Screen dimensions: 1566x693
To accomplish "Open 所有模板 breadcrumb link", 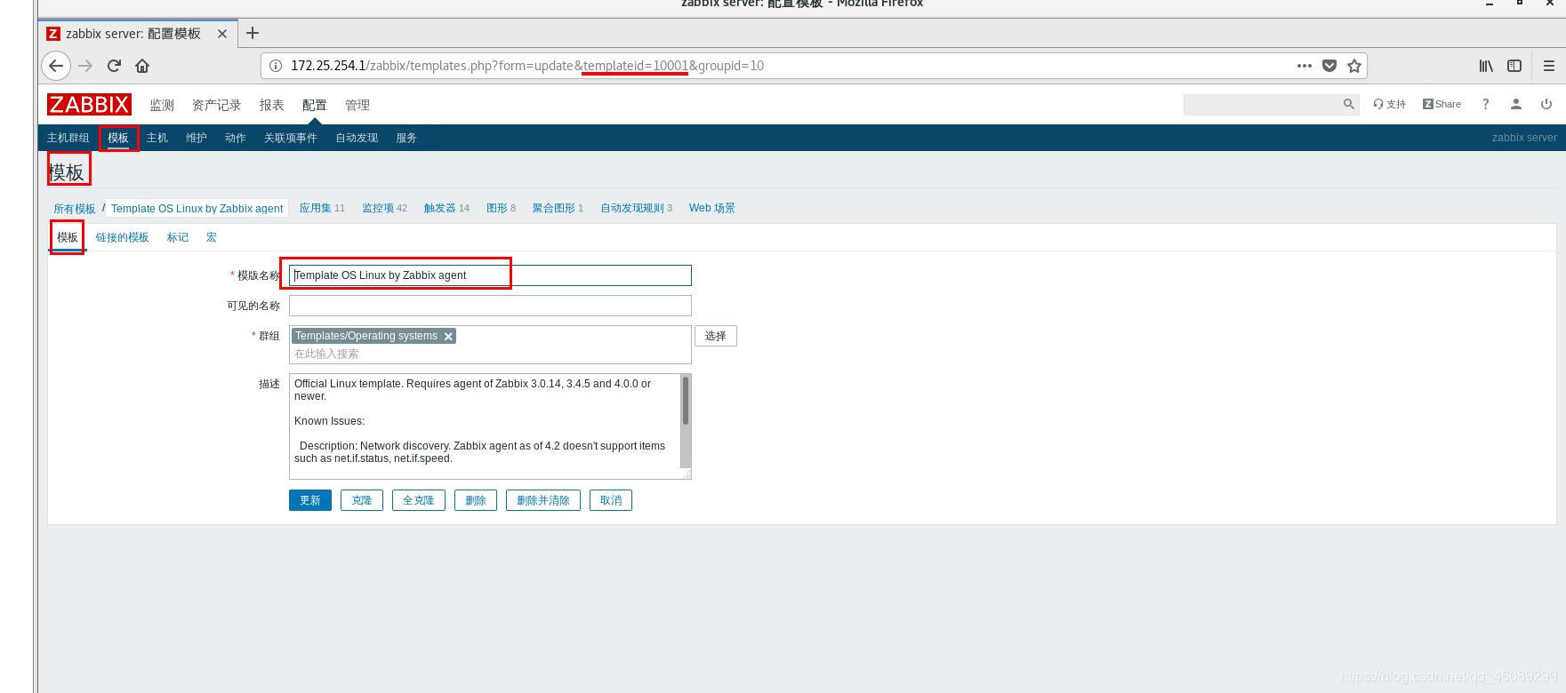I will pyautogui.click(x=75, y=209).
